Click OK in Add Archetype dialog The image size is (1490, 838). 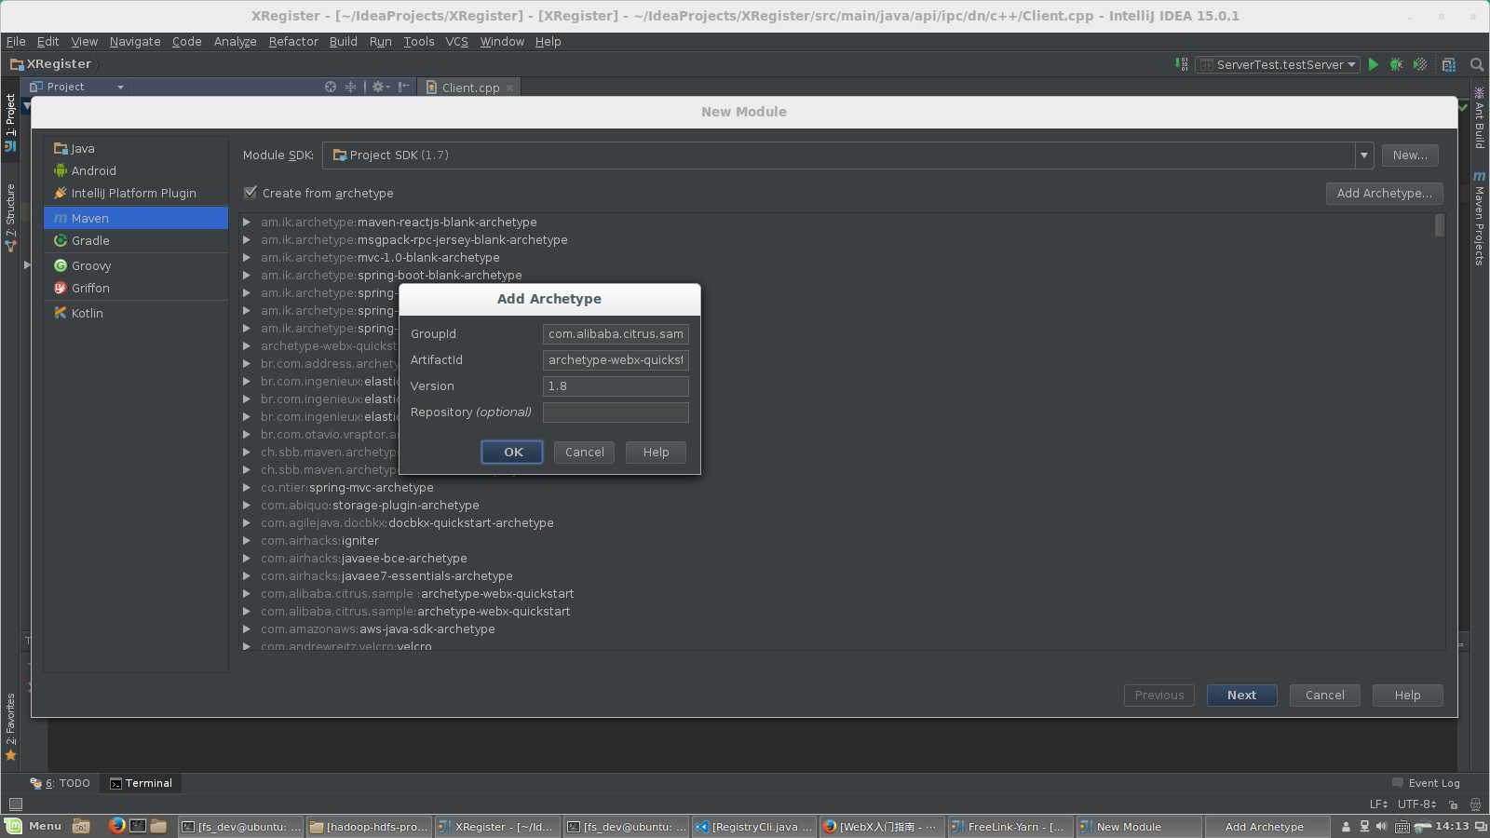coord(512,452)
